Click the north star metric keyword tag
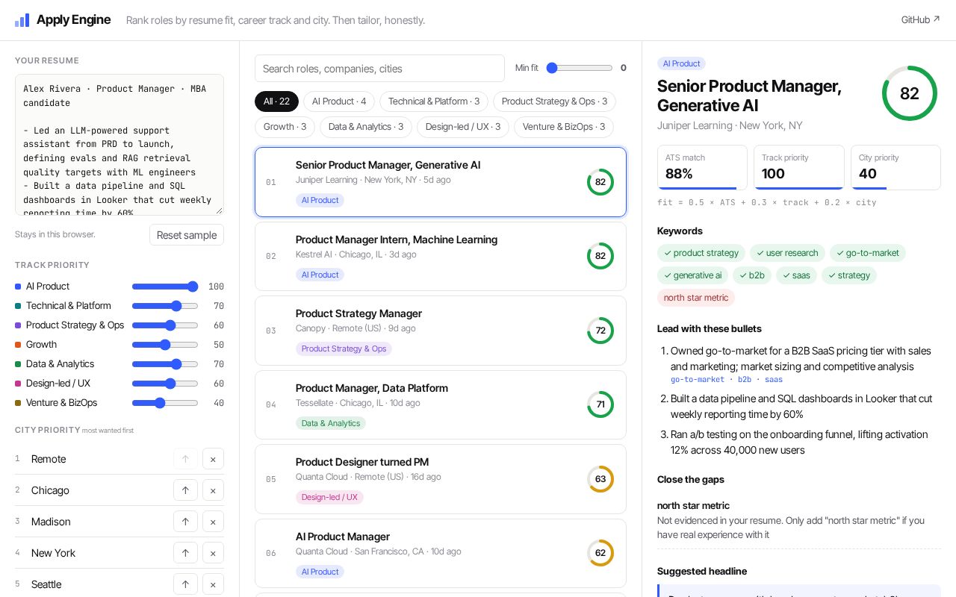 [x=696, y=298]
